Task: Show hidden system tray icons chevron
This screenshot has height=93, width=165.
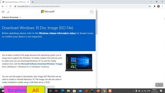Action: (133, 91)
